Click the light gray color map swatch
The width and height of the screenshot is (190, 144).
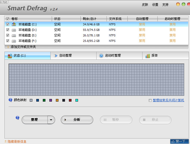31,100
